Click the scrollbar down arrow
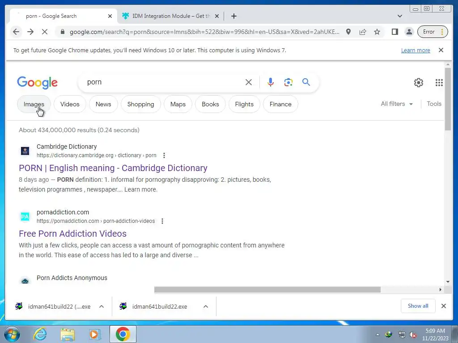Viewport: 458px width, 343px height. pyautogui.click(x=448, y=282)
